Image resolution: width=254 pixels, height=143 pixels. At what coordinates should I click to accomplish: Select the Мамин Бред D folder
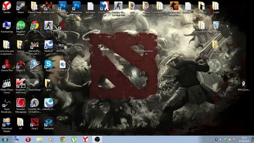pyautogui.click(x=35, y=8)
